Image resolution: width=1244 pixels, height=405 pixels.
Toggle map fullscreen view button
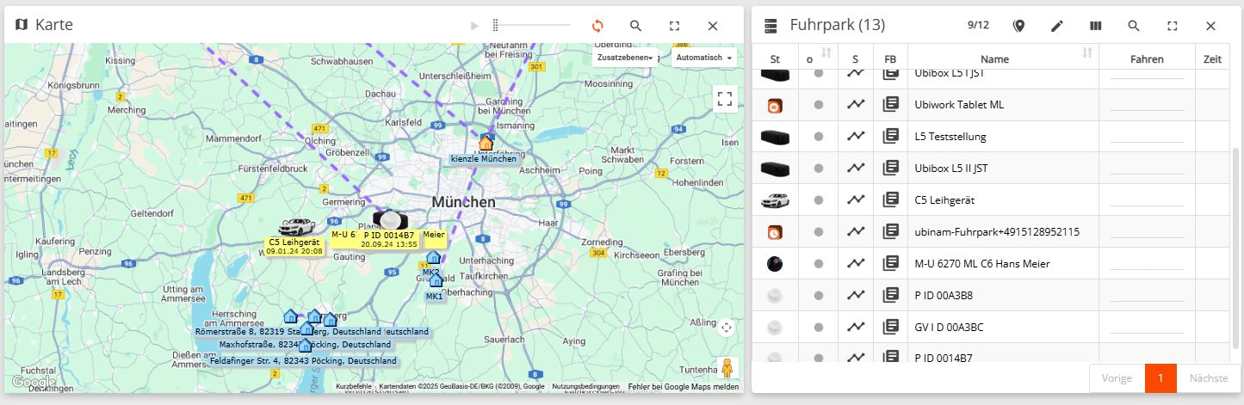pos(725,99)
